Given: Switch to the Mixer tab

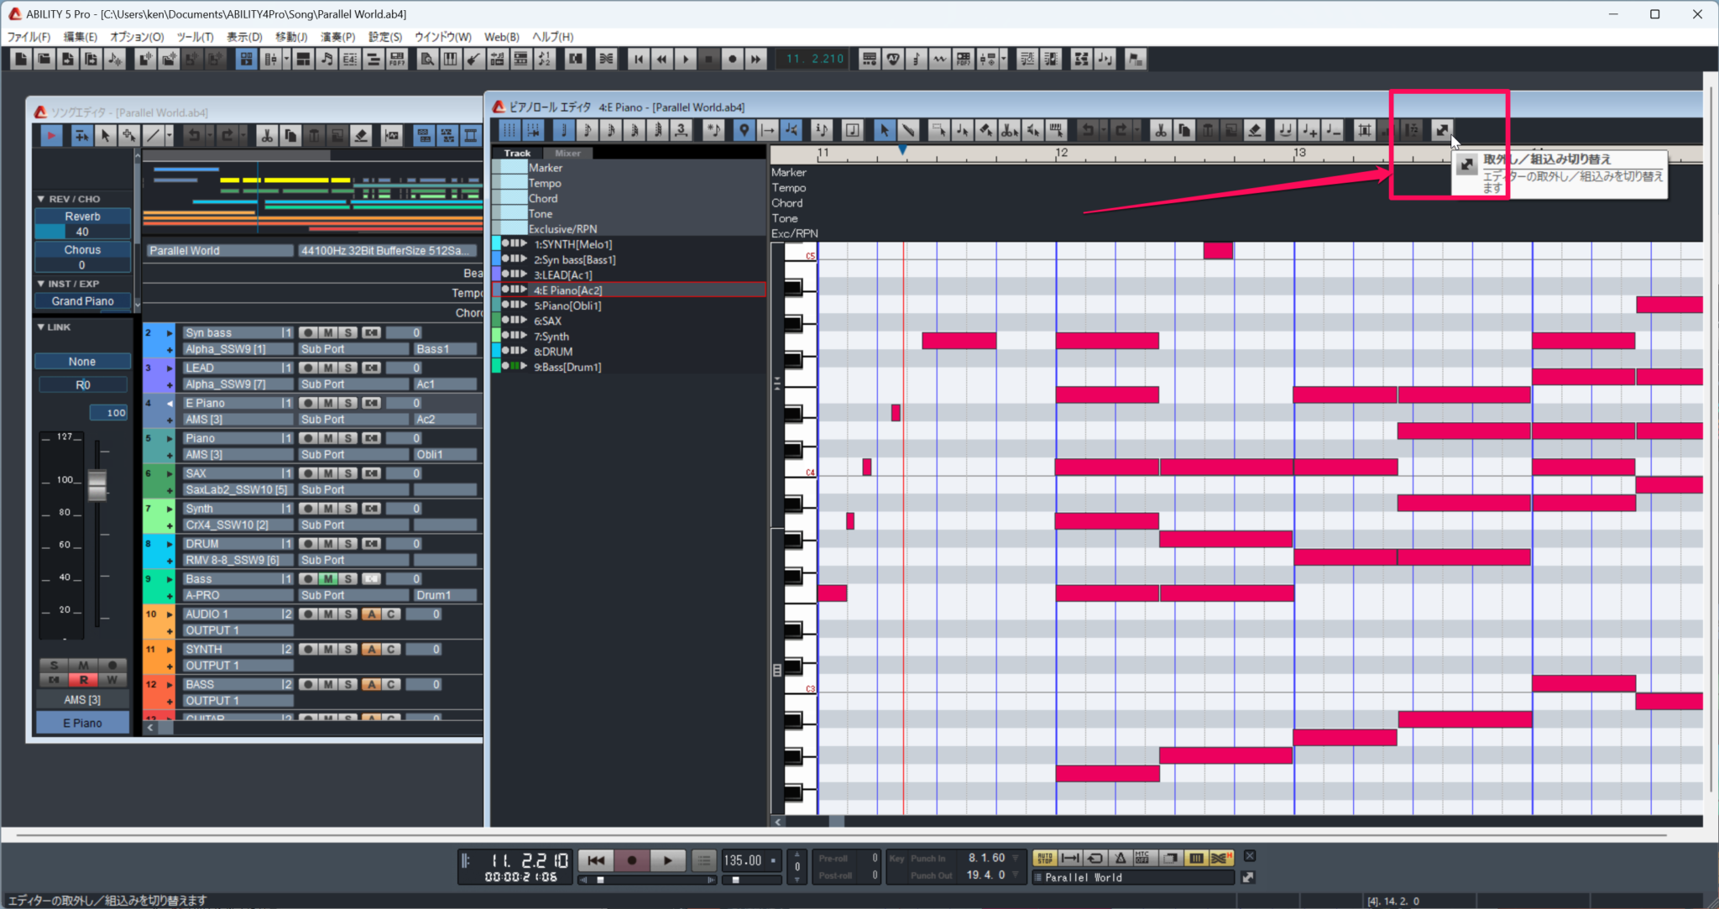Looking at the screenshot, I should (x=567, y=153).
